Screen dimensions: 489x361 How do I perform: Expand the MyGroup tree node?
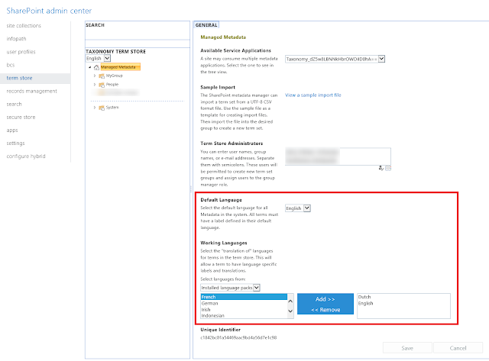[x=94, y=76]
